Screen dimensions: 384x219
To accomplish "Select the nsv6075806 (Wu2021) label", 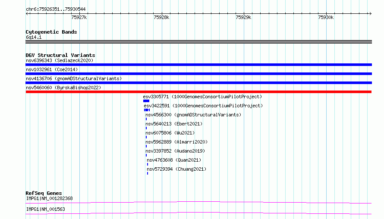I will [170, 133].
